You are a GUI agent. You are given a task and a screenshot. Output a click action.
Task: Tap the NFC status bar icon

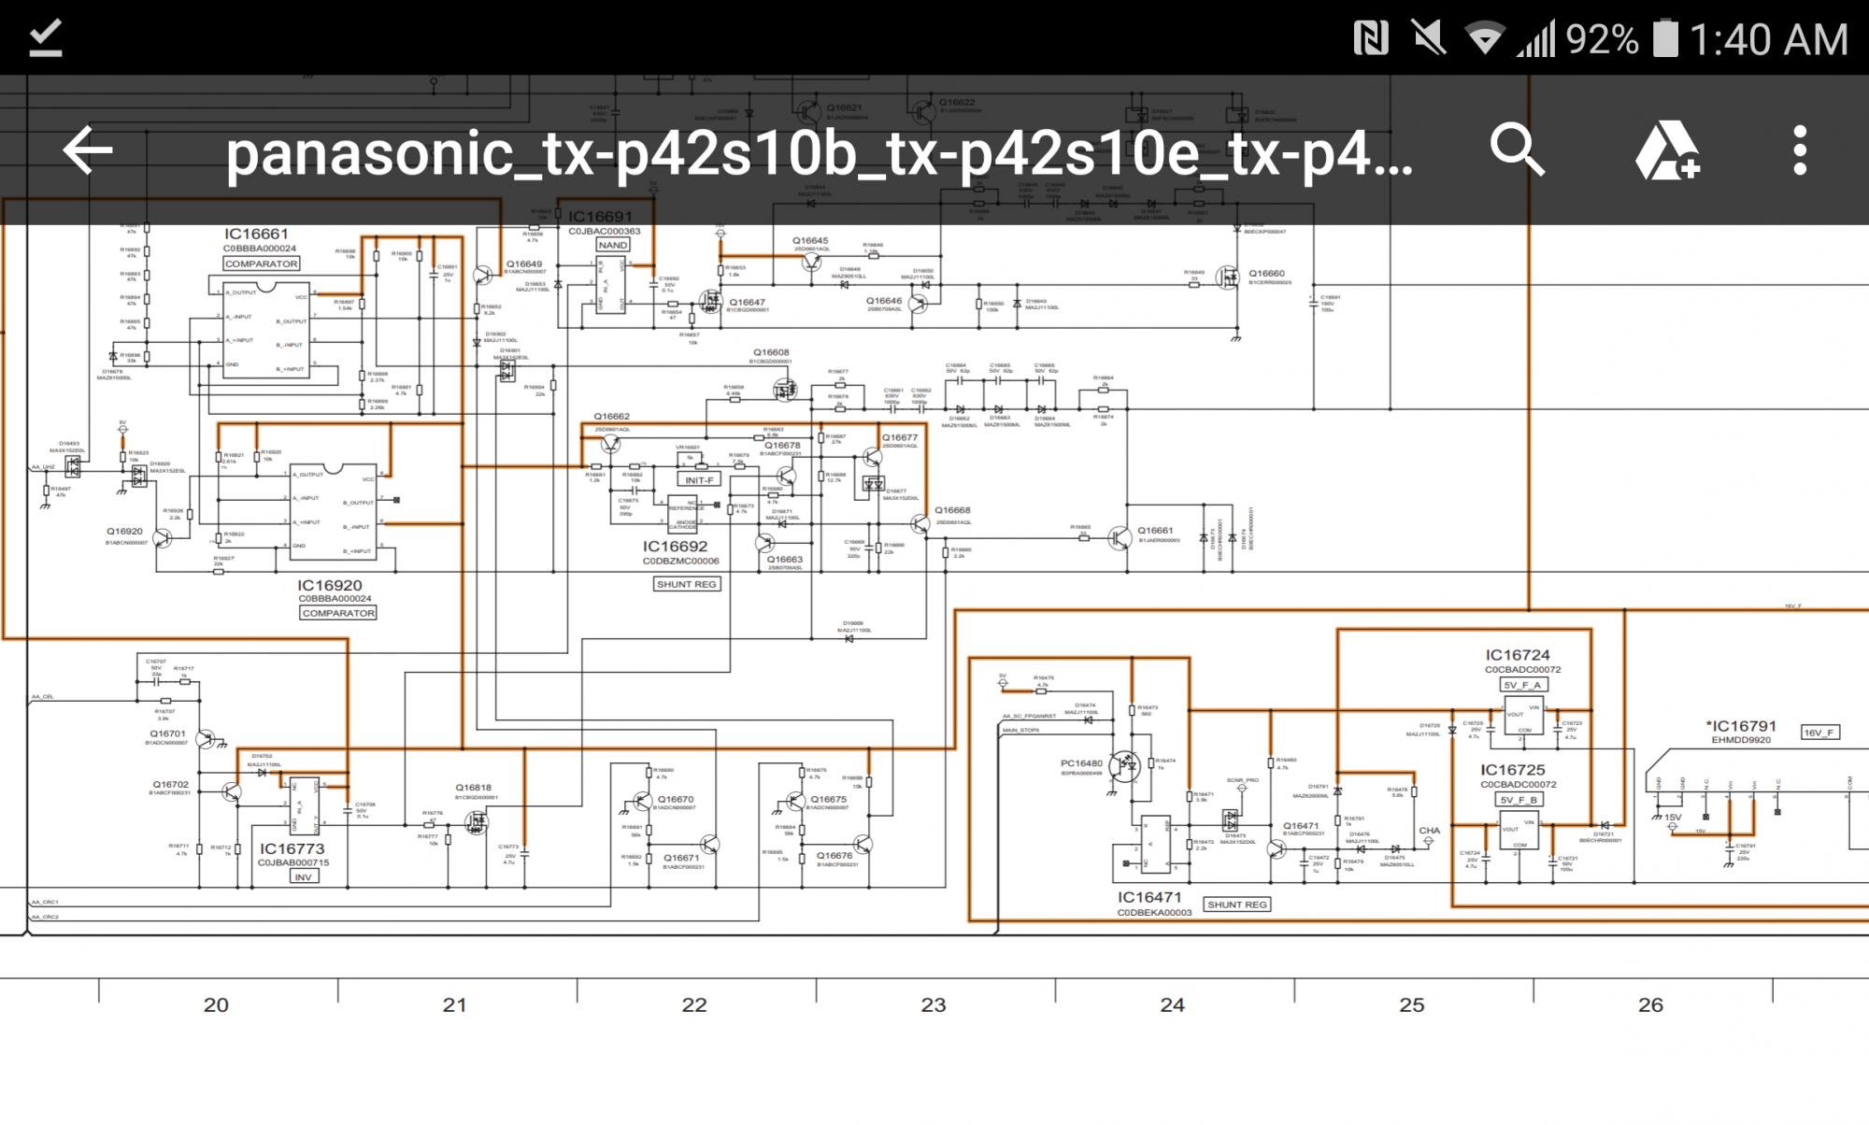[x=1370, y=39]
